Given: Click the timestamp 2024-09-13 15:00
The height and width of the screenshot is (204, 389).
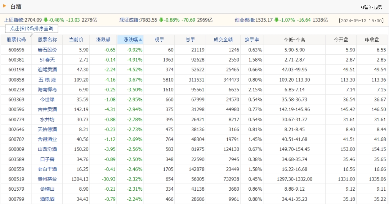Looking at the screenshot, I should coord(361,21).
